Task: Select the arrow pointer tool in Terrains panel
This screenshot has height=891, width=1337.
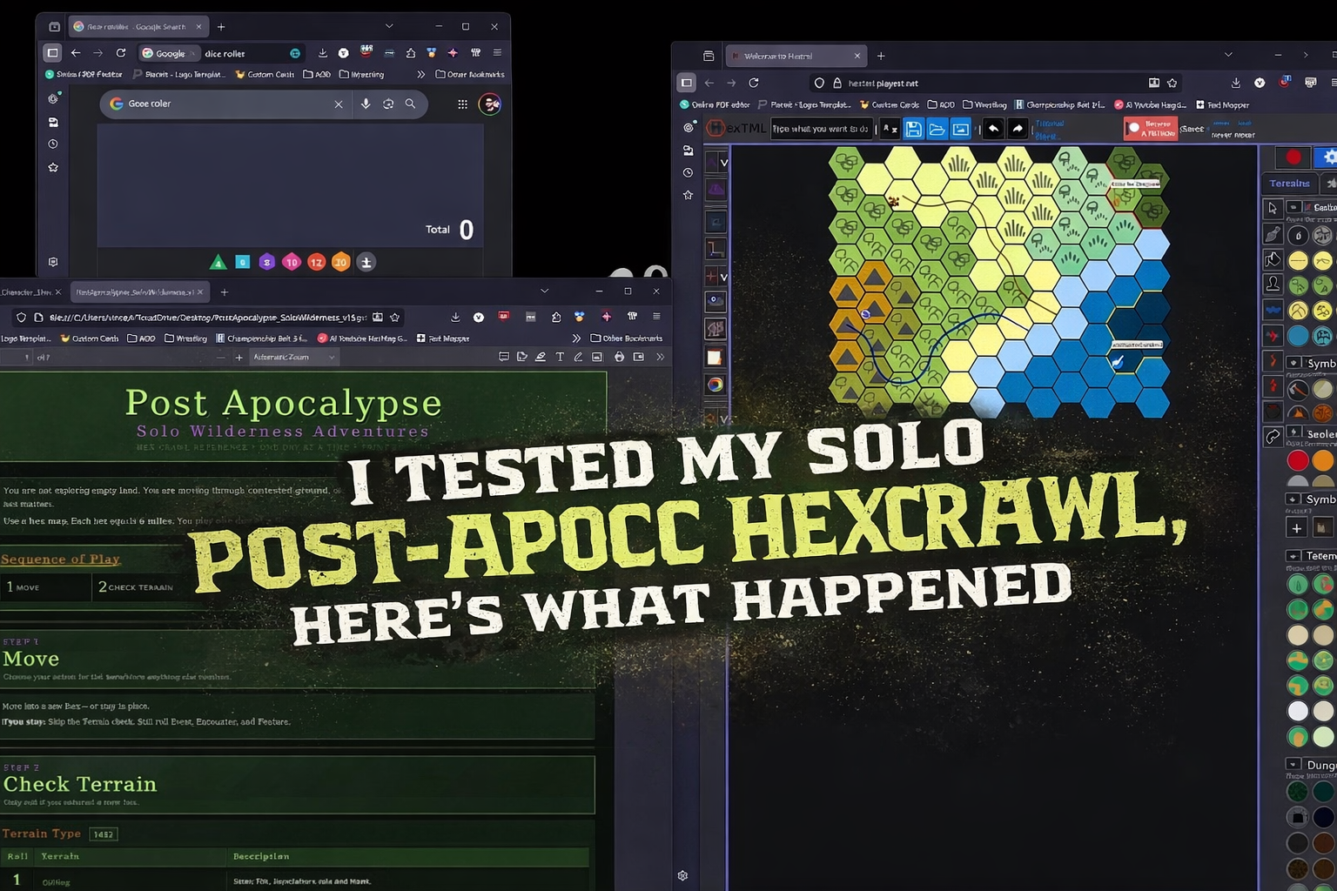Action: 1273,208
